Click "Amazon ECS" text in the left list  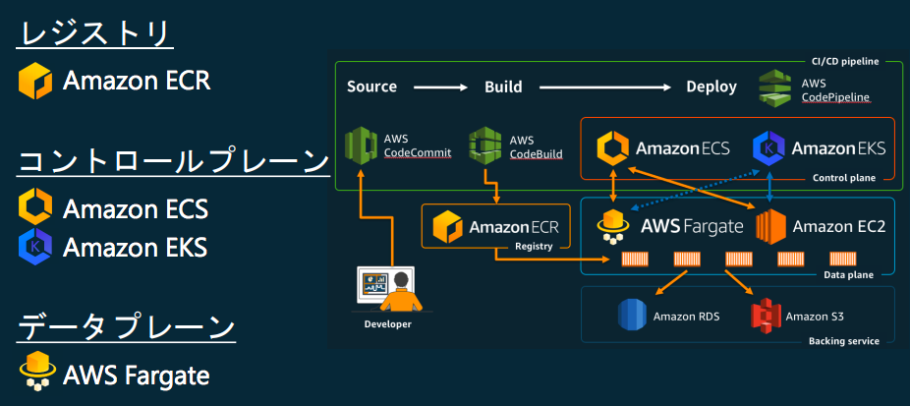coord(136,208)
